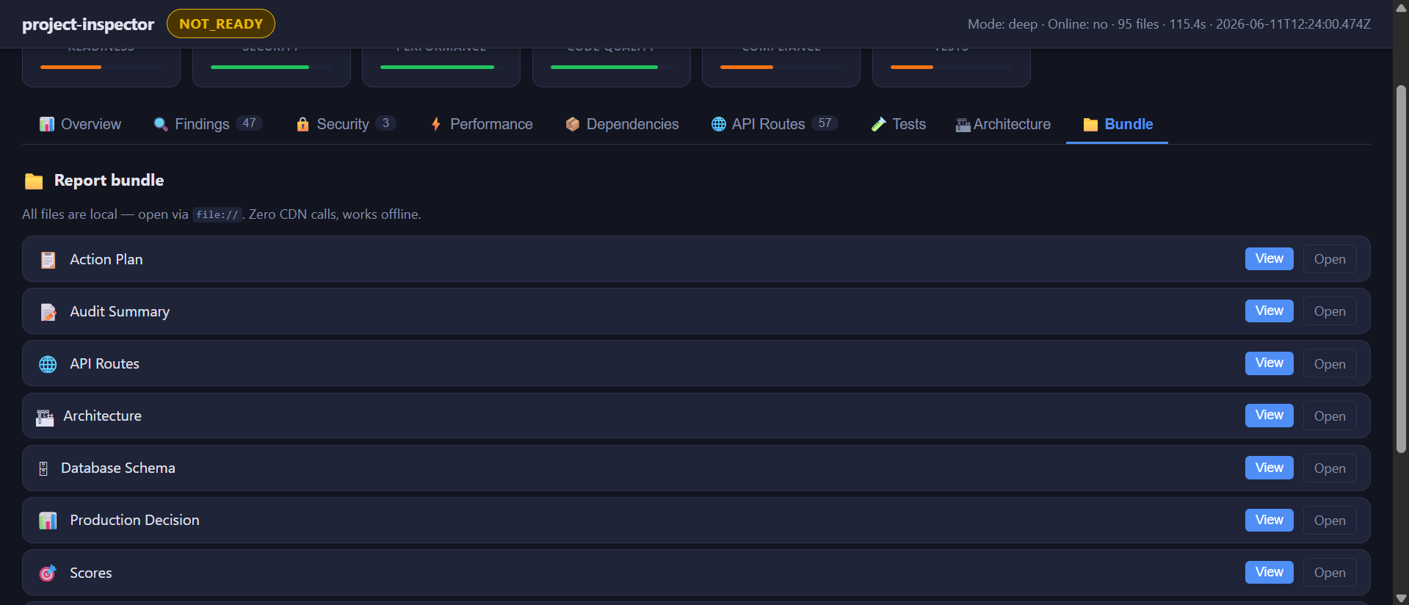
Task: Click the Database Schema cabinet icon
Action: 43,468
